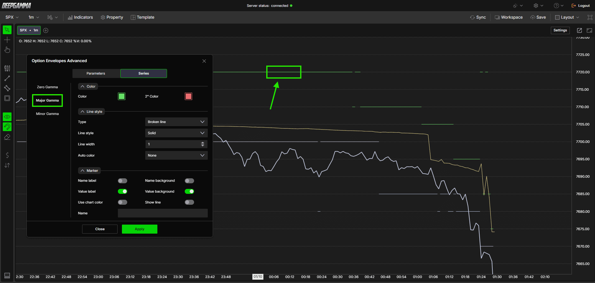The image size is (595, 283).
Task: Open the help menu icon
Action: 558,6
